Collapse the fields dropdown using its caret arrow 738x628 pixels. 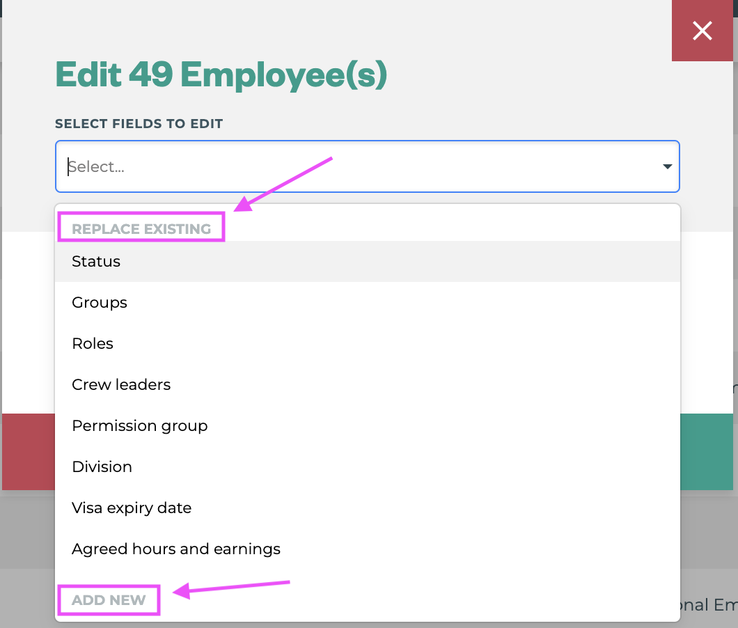point(667,167)
